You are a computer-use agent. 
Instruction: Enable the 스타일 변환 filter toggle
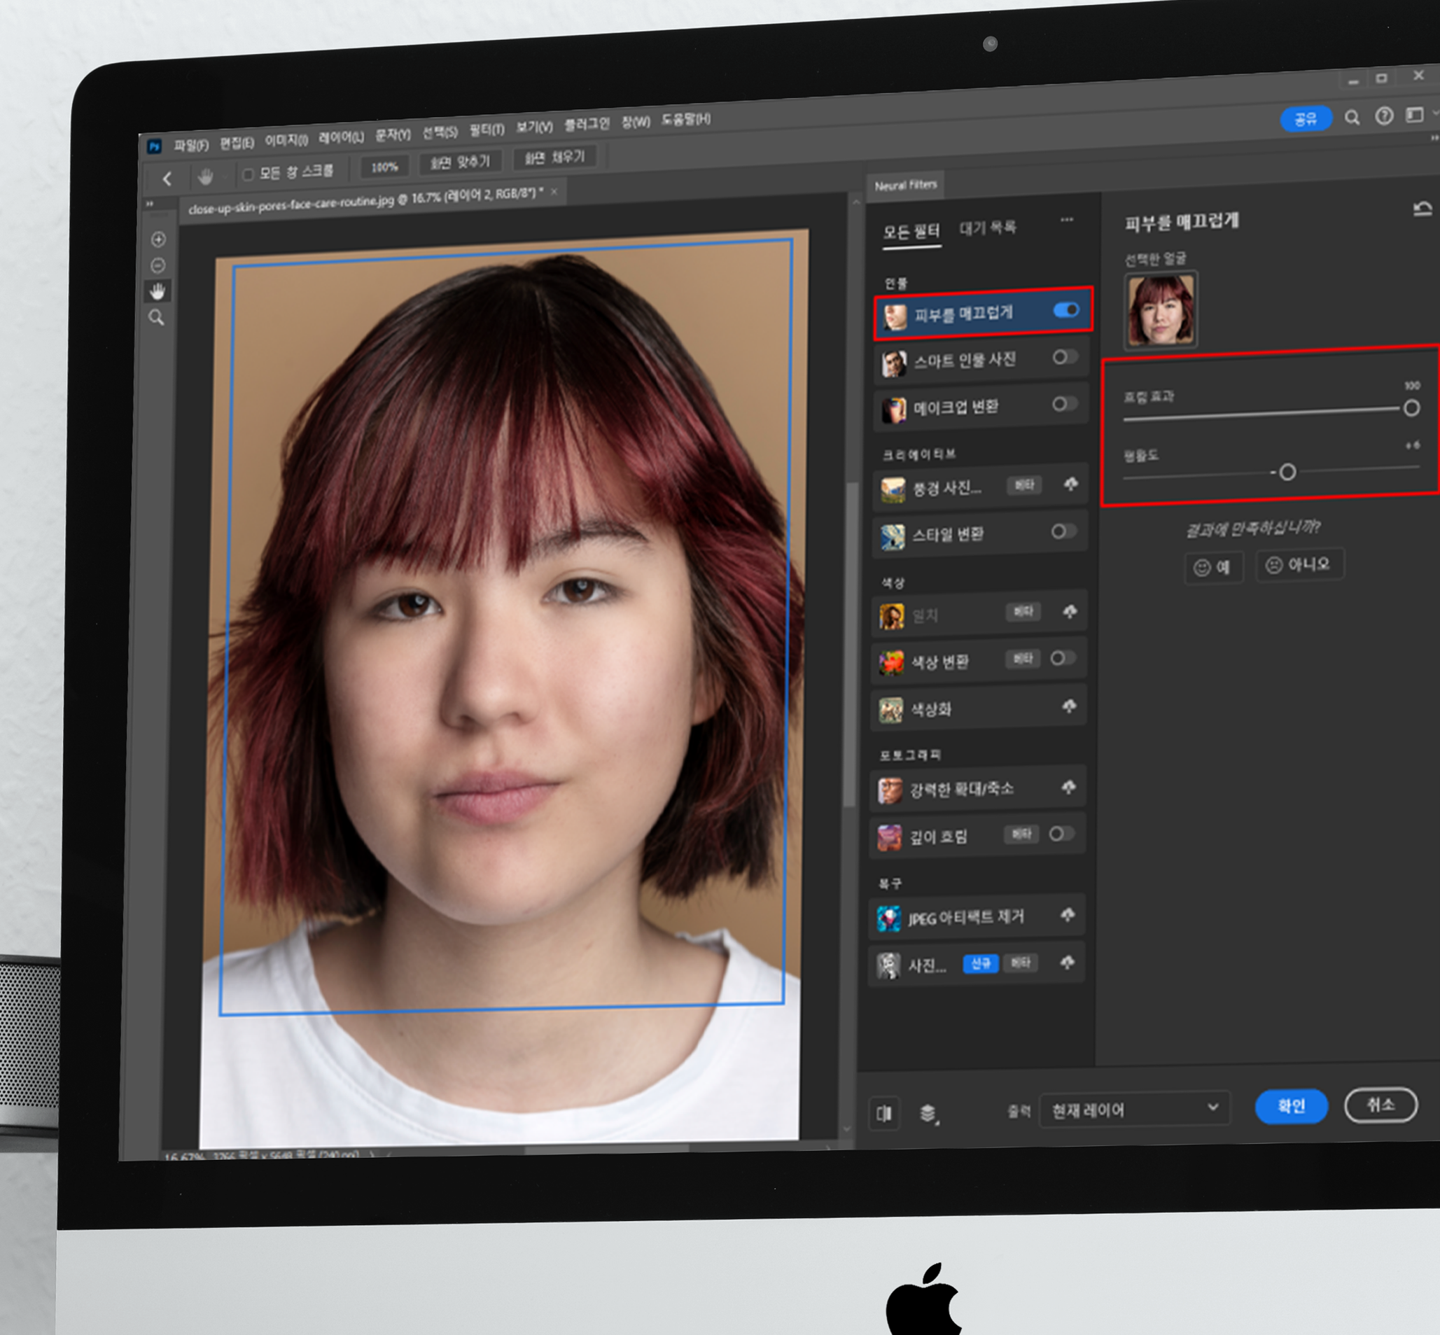pos(1063,531)
